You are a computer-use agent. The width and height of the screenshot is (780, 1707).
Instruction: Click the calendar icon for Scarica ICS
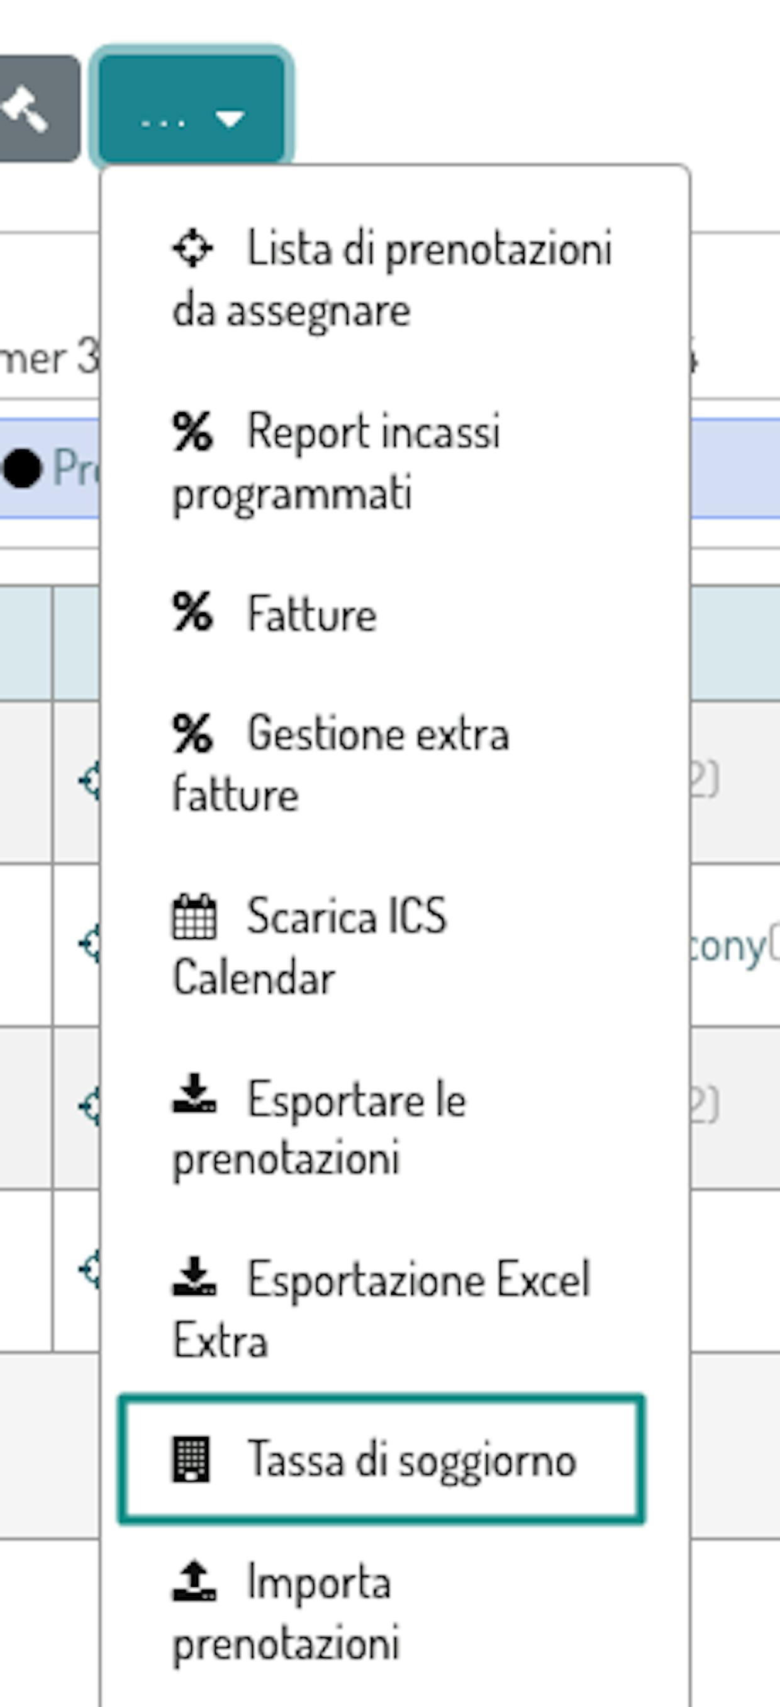[194, 916]
